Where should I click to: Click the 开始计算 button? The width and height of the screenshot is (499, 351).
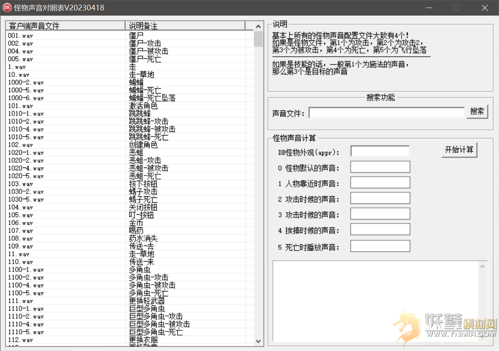click(459, 150)
